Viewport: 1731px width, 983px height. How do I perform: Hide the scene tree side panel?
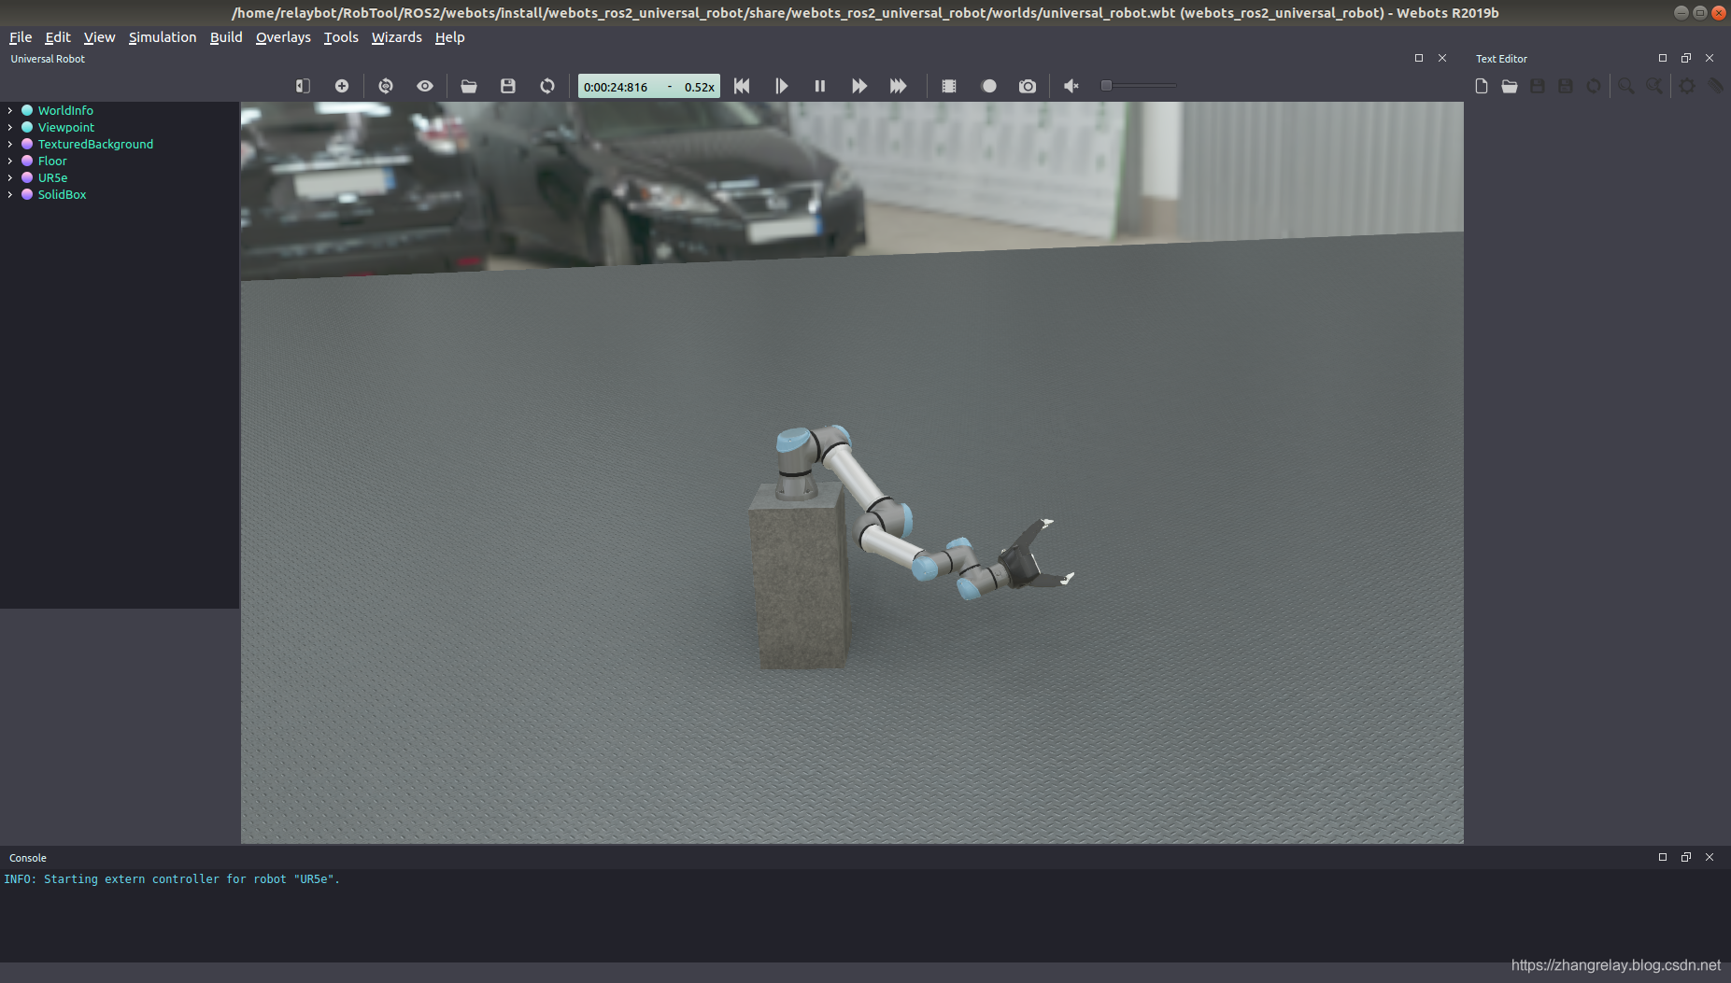303,86
